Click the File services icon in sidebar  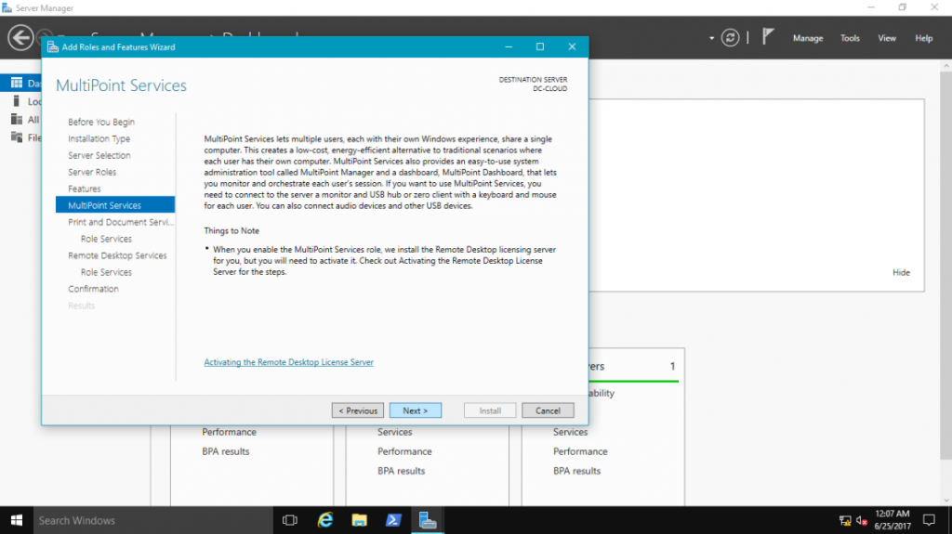[17, 137]
